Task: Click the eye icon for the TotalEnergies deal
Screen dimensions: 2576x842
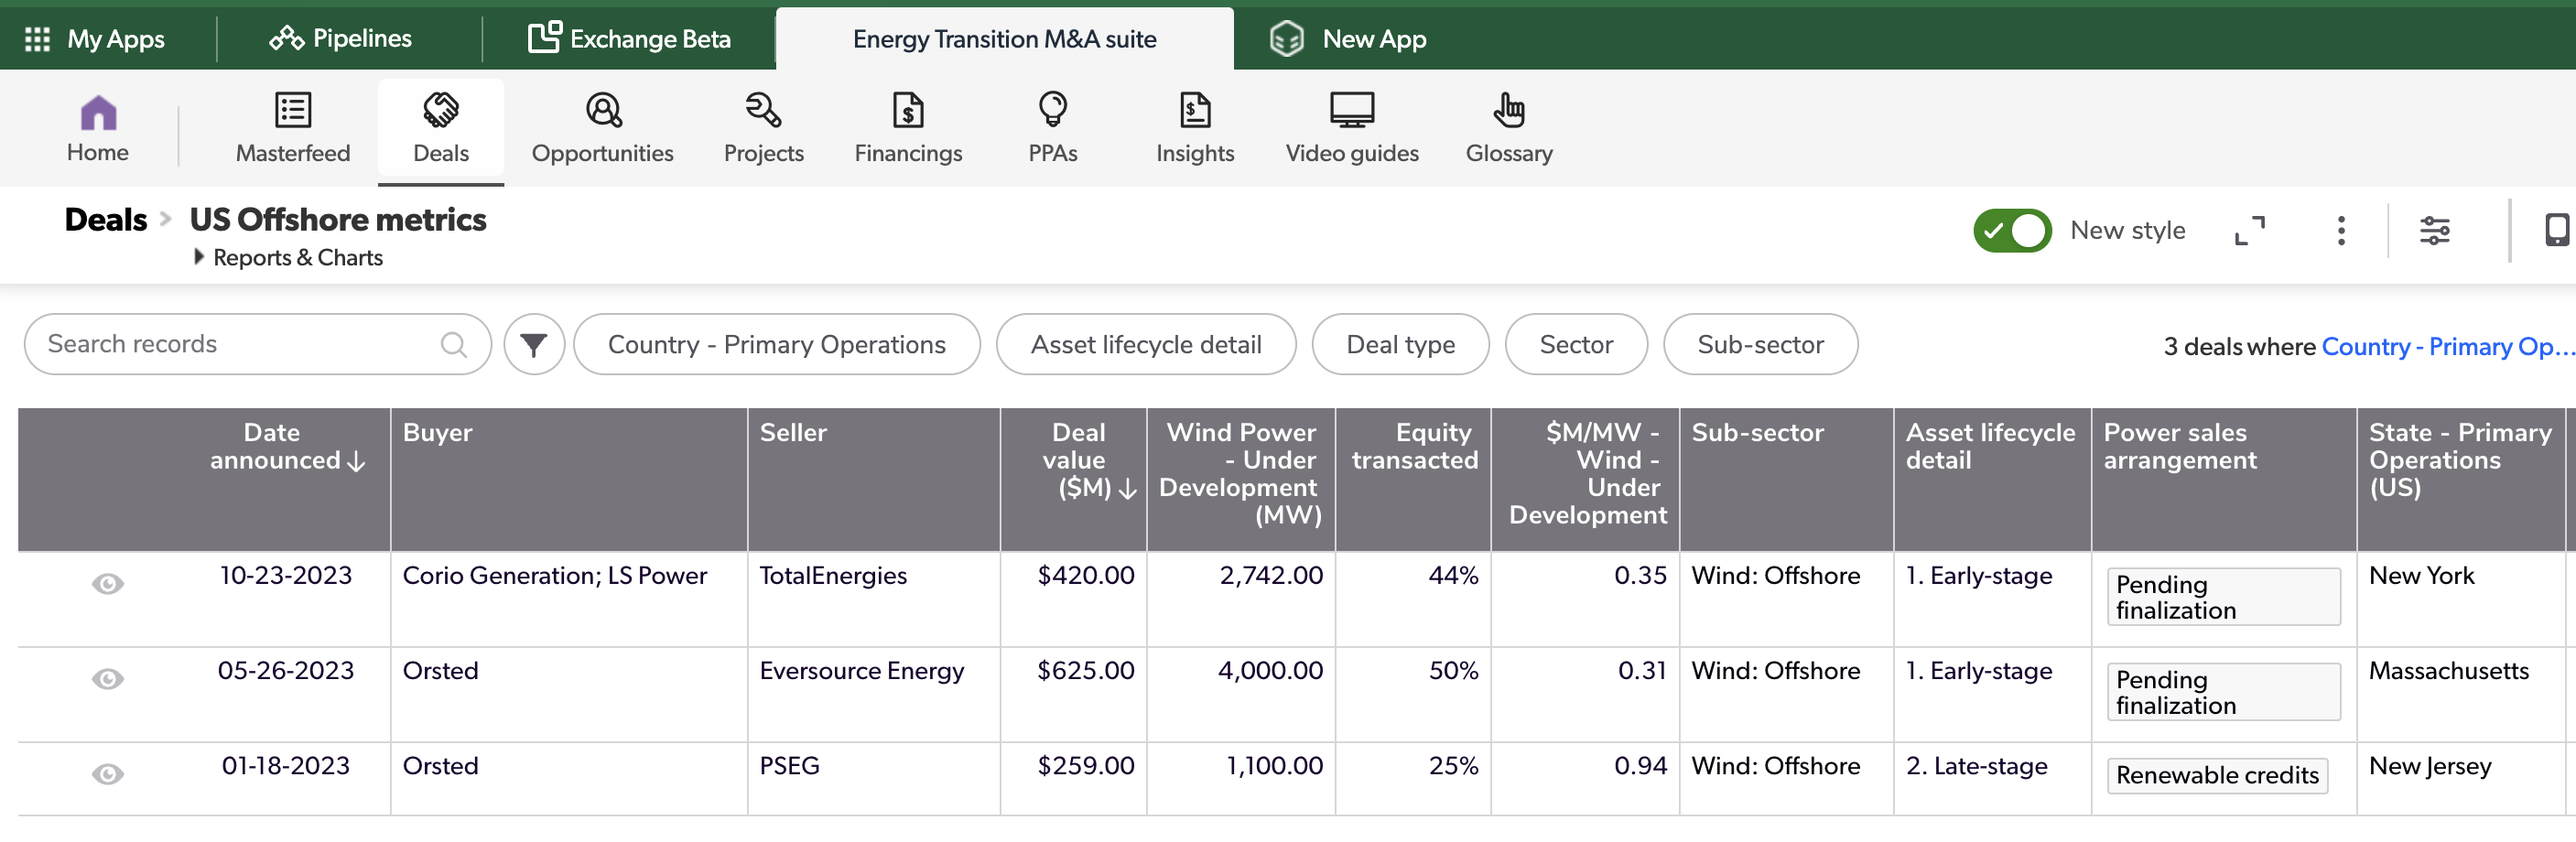Action: 108,584
